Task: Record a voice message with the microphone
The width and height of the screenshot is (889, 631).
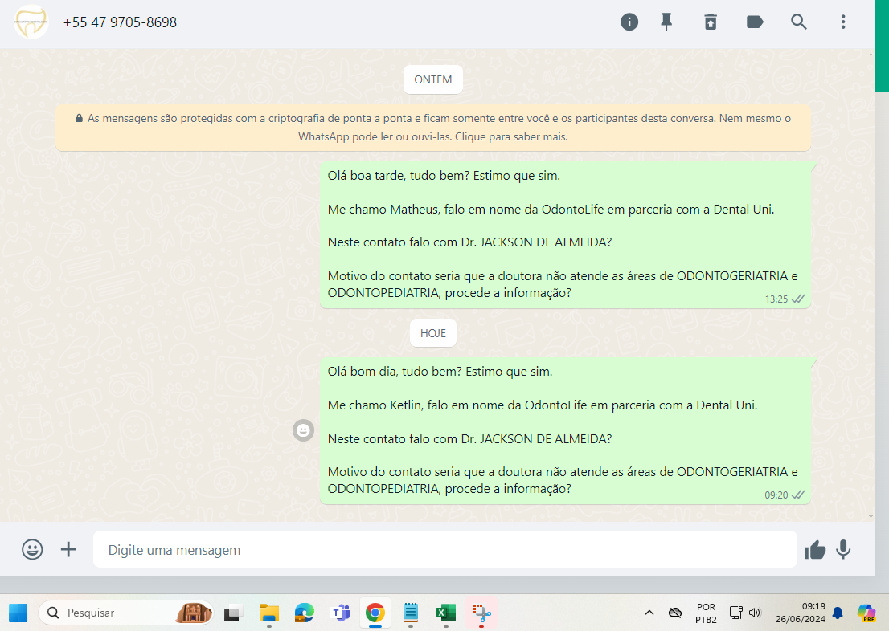Action: pos(843,549)
